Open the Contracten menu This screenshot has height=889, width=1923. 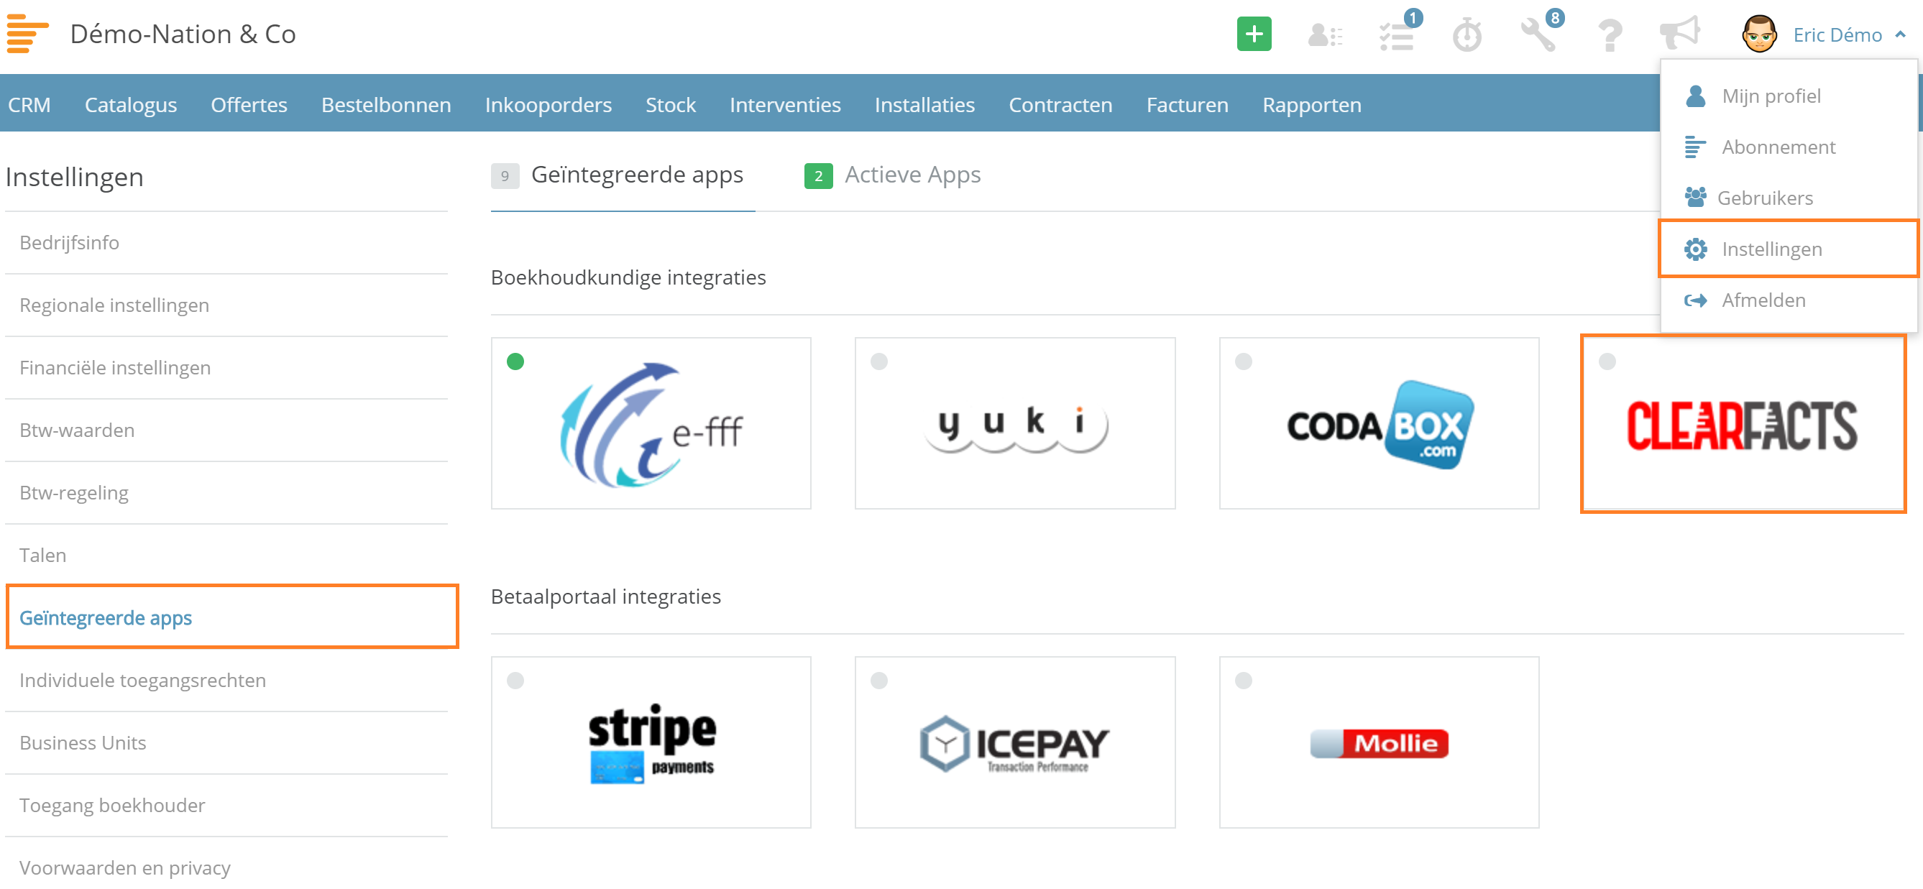click(1060, 104)
